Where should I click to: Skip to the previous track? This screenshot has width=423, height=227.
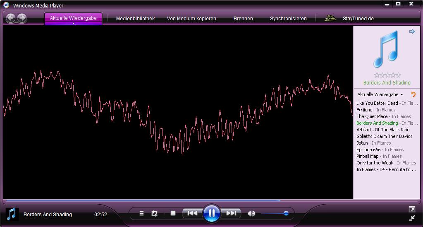(x=192, y=213)
